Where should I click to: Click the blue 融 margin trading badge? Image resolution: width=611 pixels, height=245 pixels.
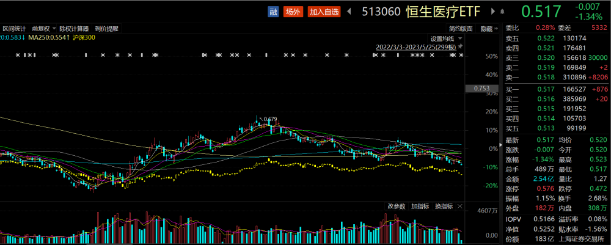pos(273,12)
